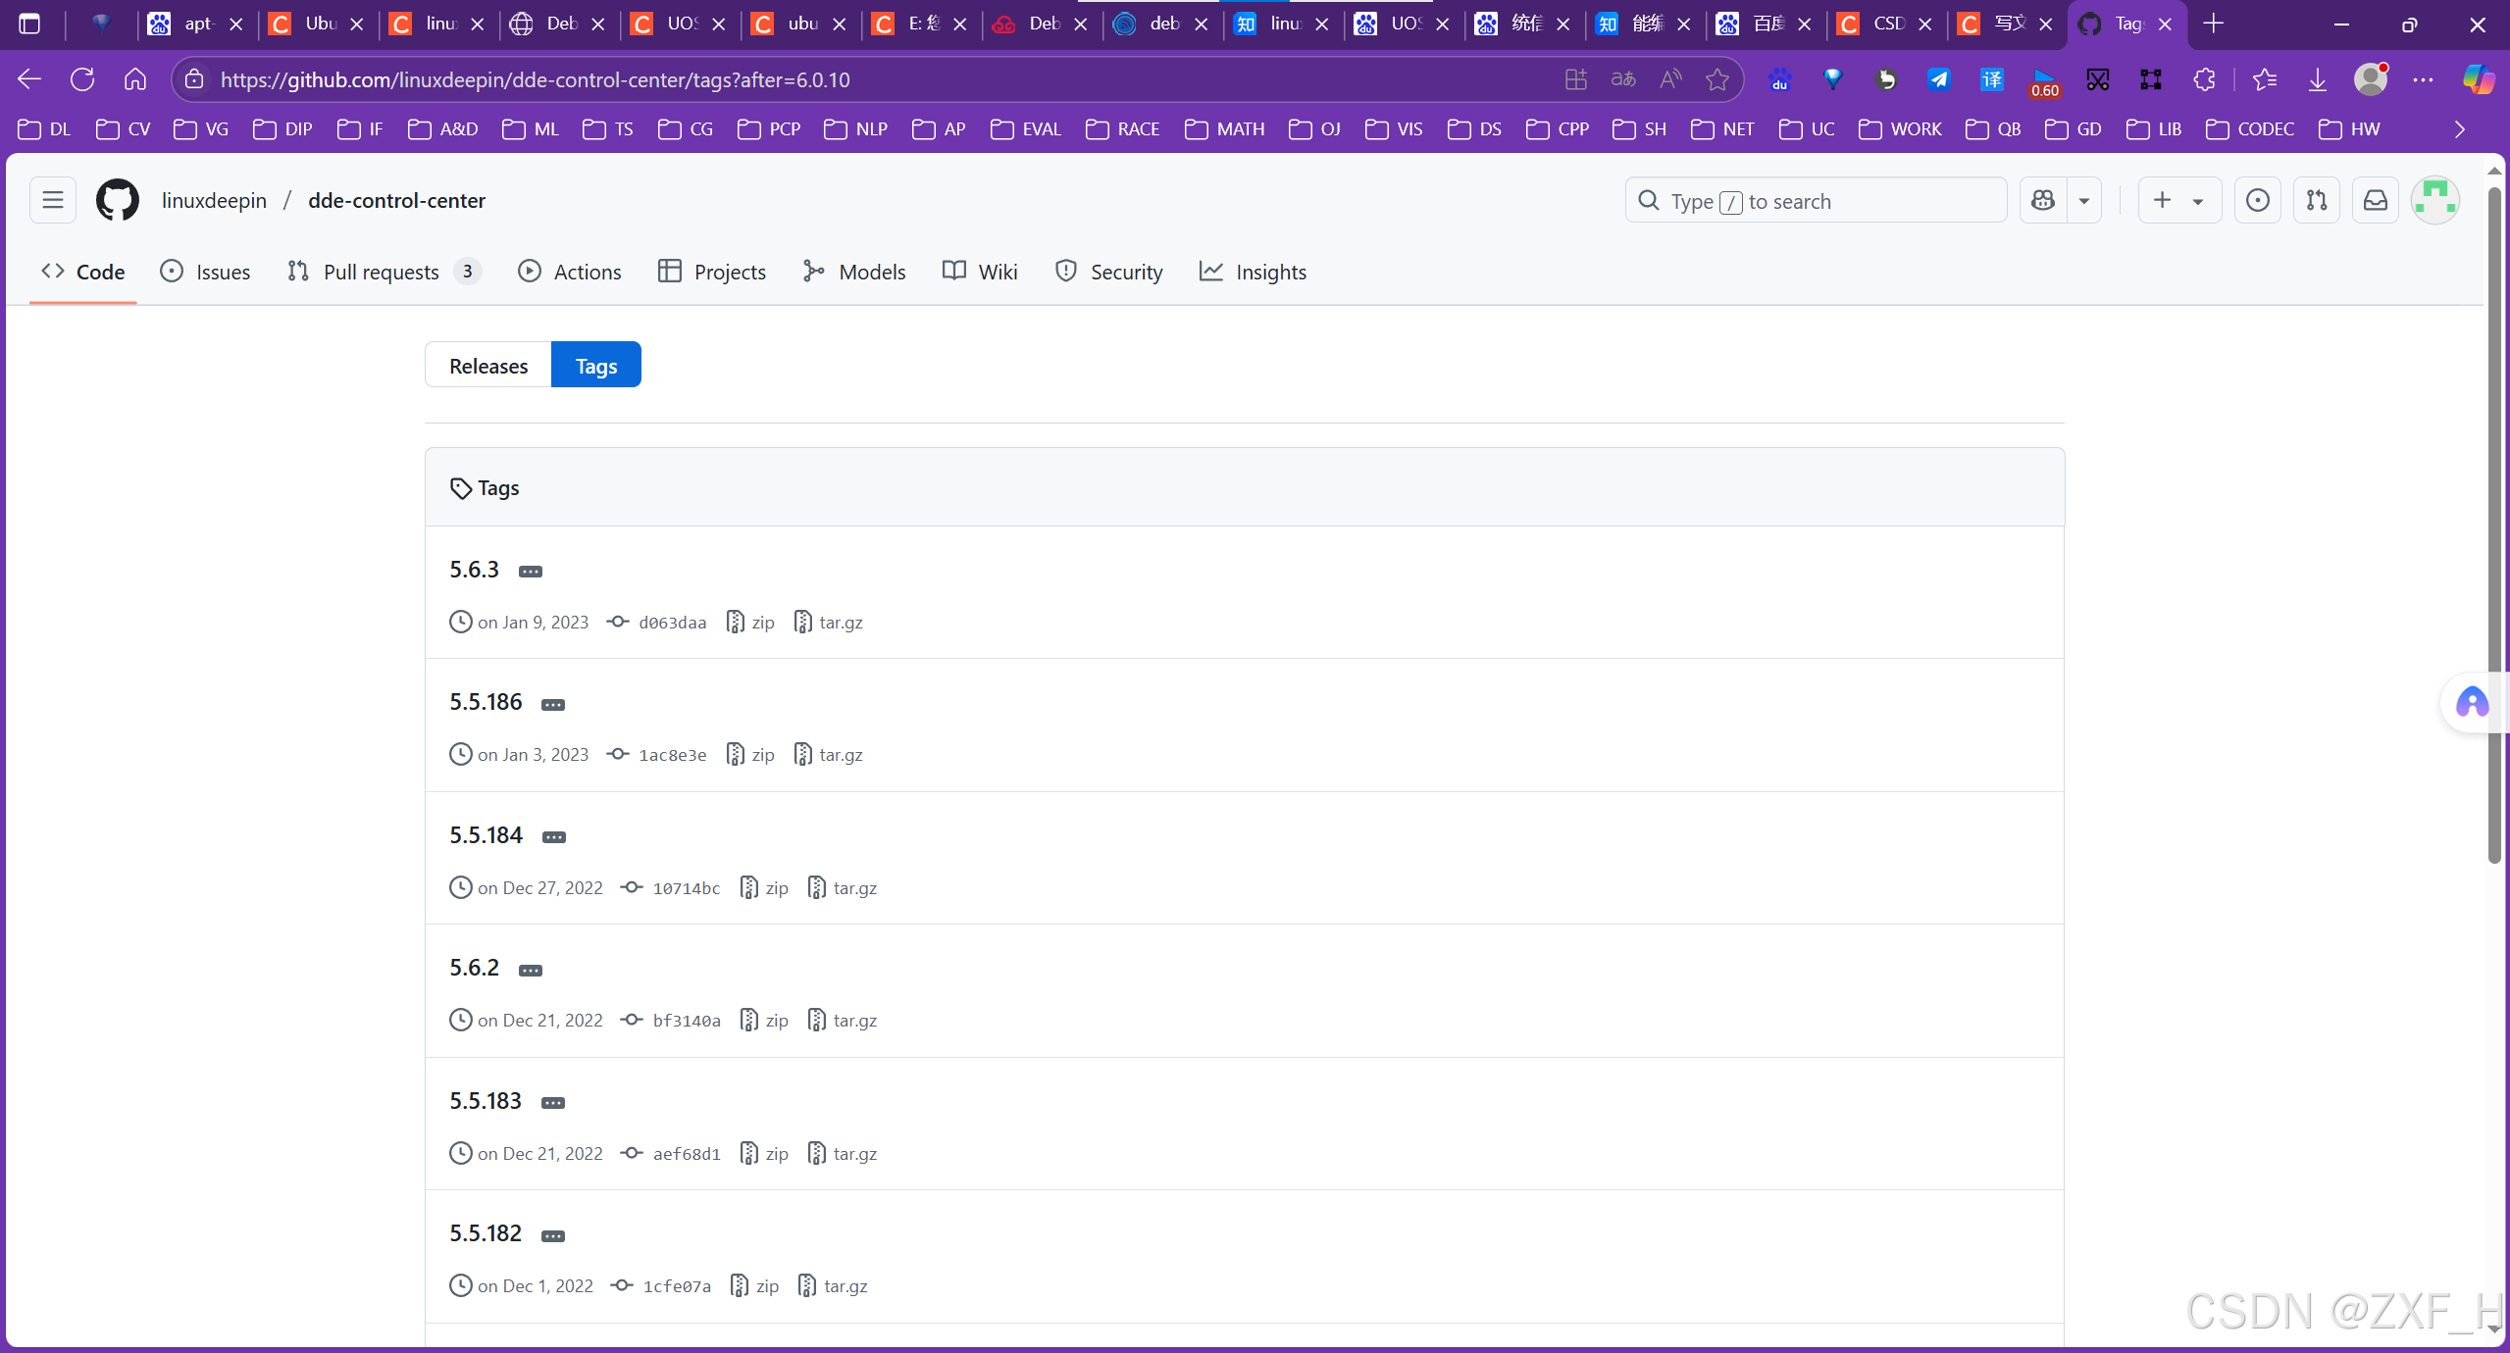Screen dimensions: 2510x1353
Task: Download tar.gz for tag 5.6.3
Action: (x=829, y=623)
